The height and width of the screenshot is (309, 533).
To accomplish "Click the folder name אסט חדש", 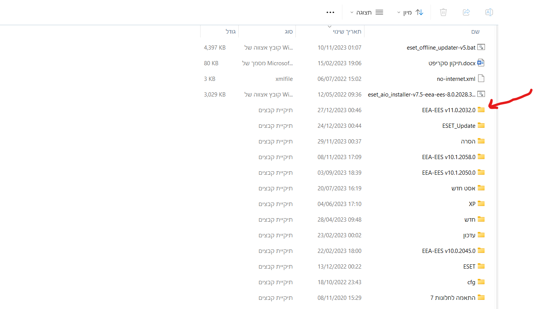I will point(463,188).
